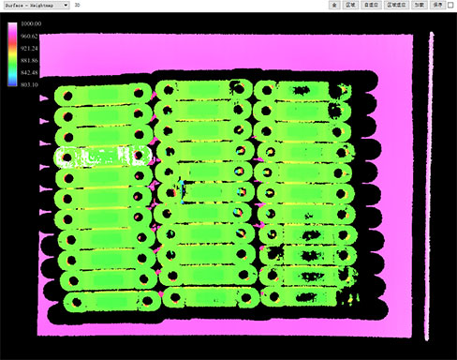The width and height of the screenshot is (457, 360).
Task: Toggle the checkbox after the save button
Action: [450, 6]
